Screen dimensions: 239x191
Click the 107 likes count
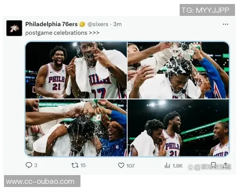pos(131,166)
